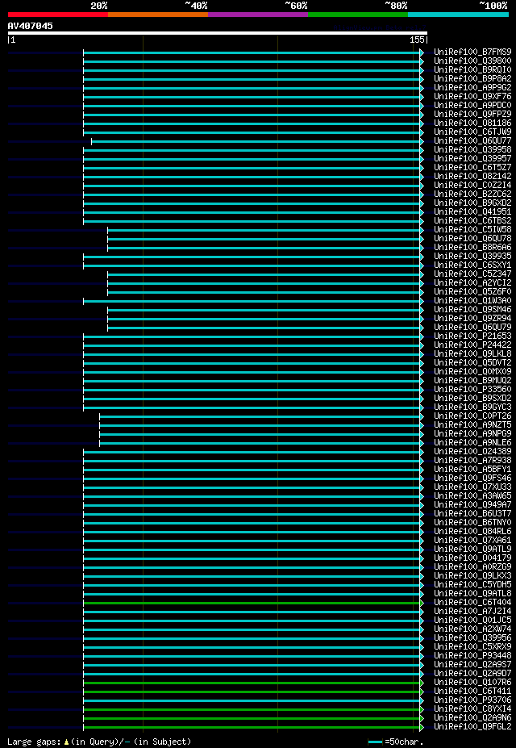
Task: Click the red 20% identity legend segment
Action: point(58,15)
